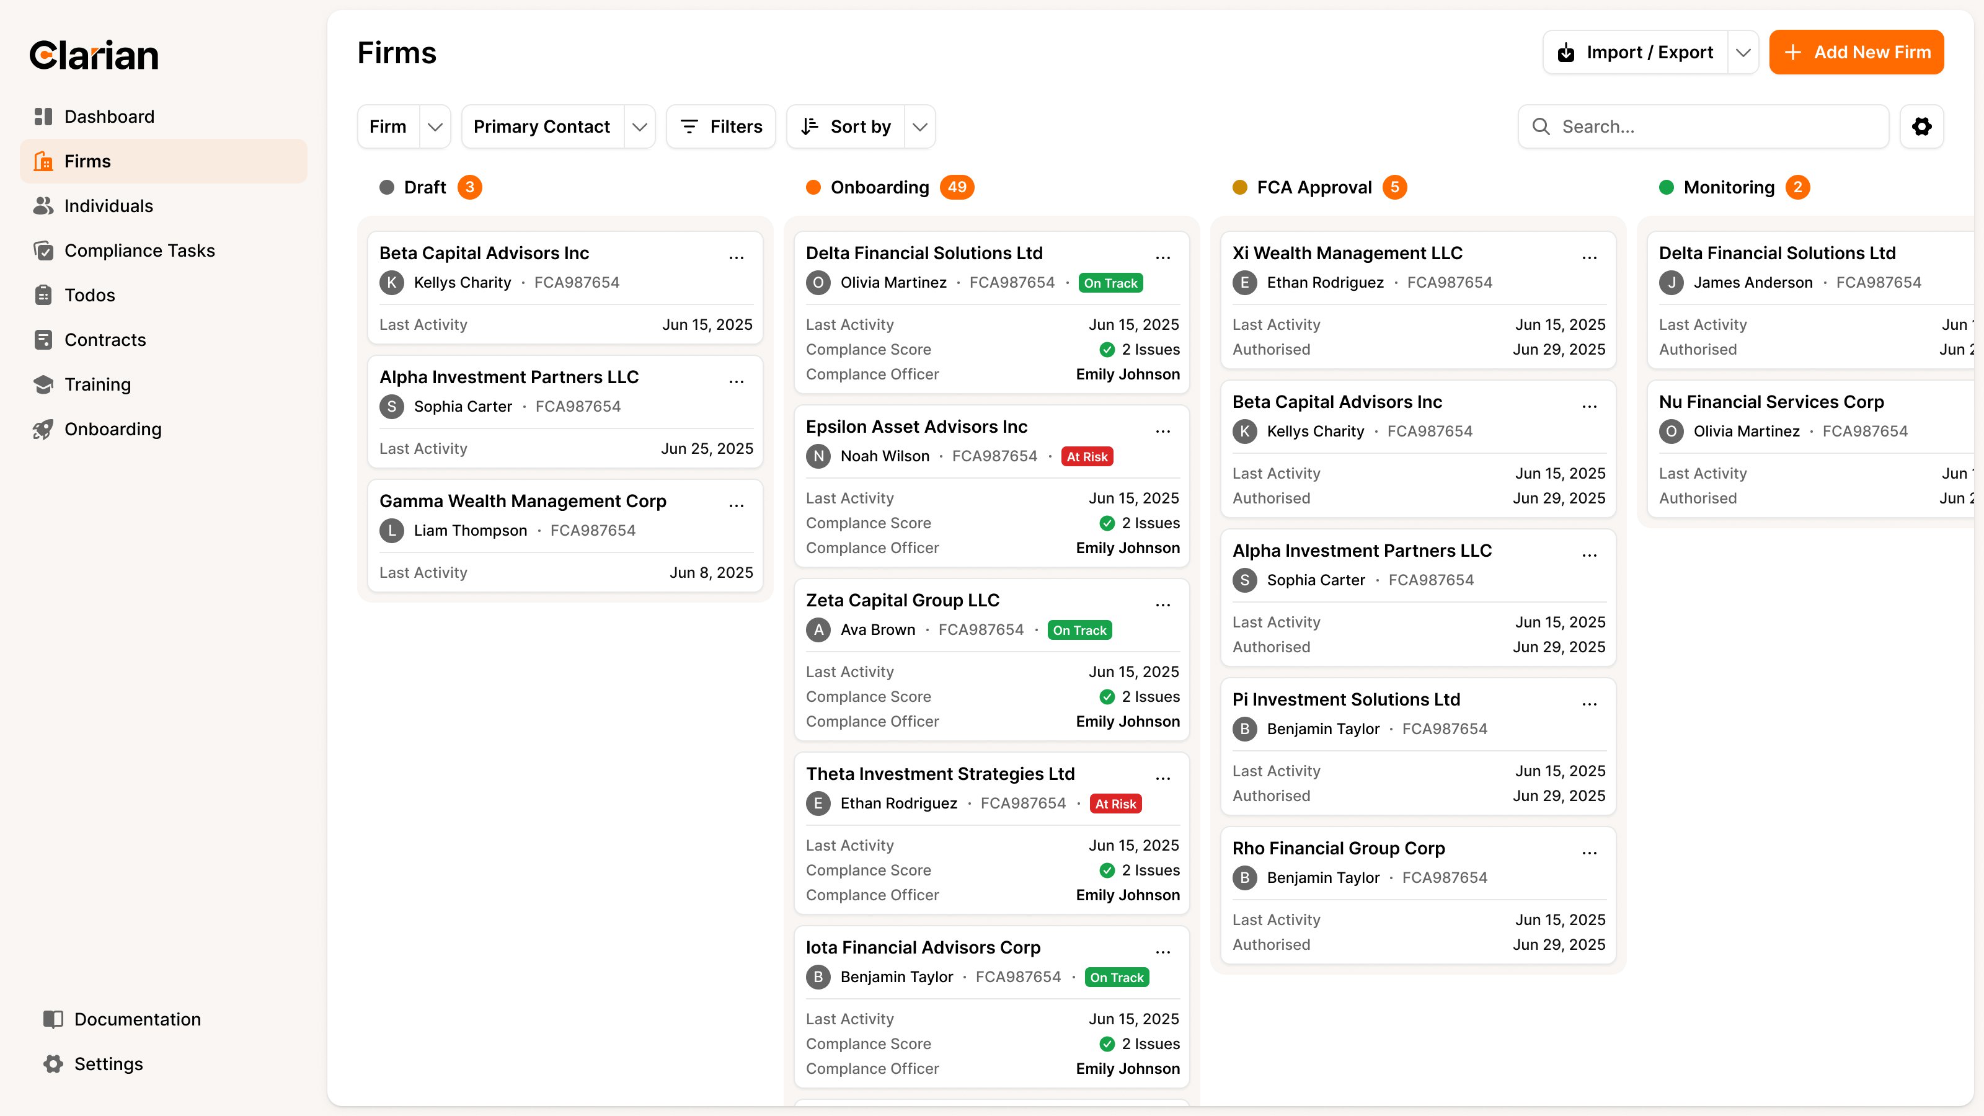The height and width of the screenshot is (1116, 1984).
Task: Go to Individuals in sidebar
Action: (x=108, y=206)
